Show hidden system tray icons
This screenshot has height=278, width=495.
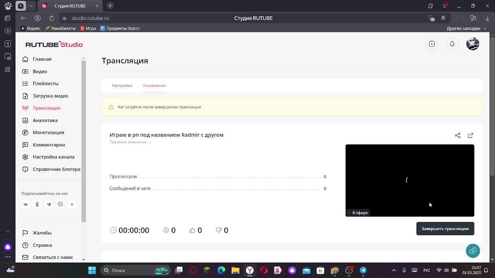pyautogui.click(x=394, y=270)
